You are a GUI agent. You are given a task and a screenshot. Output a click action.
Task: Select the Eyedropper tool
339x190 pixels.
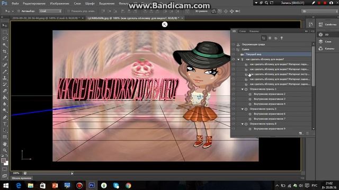coord(5,58)
